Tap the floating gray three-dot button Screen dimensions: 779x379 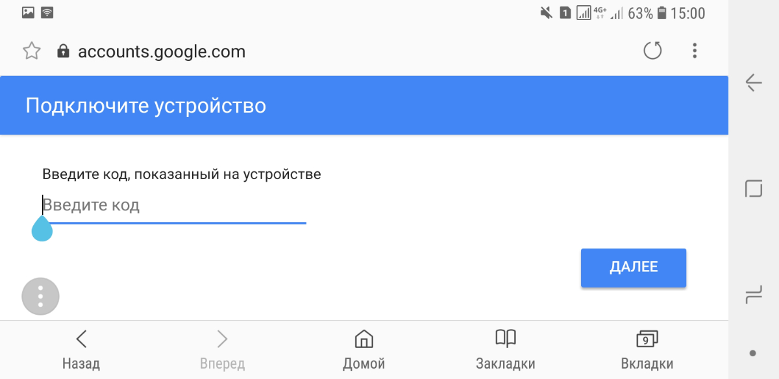(40, 297)
